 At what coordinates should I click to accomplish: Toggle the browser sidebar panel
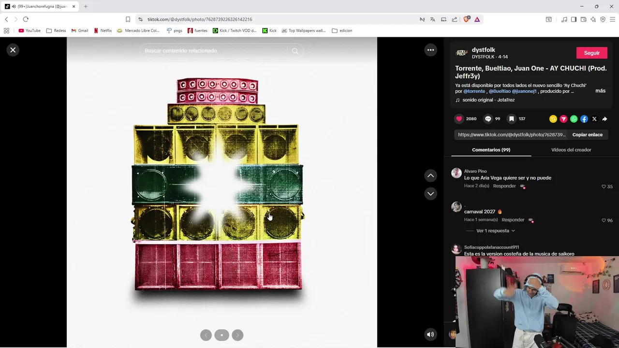point(574,19)
